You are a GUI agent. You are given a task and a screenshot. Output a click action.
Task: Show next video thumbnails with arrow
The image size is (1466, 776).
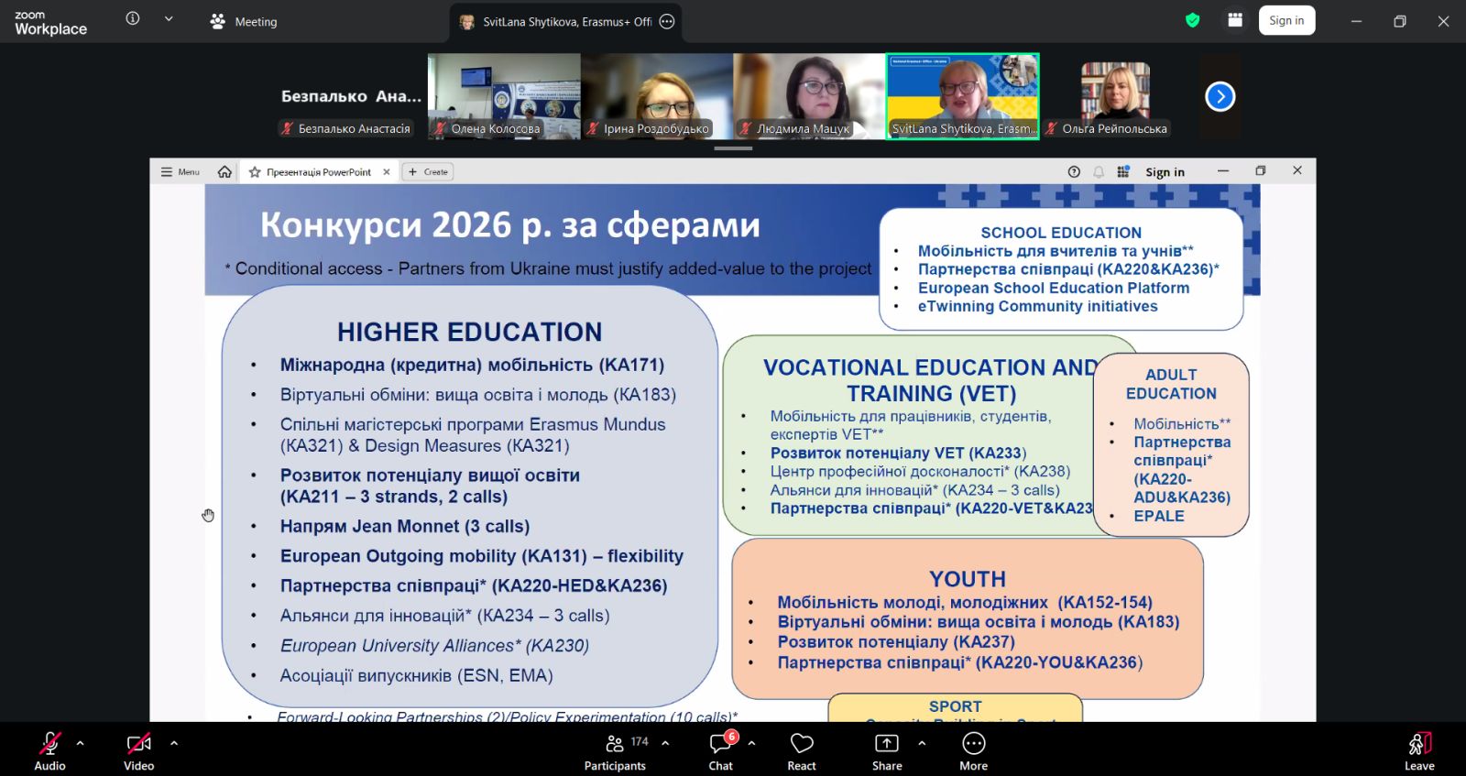1220,96
